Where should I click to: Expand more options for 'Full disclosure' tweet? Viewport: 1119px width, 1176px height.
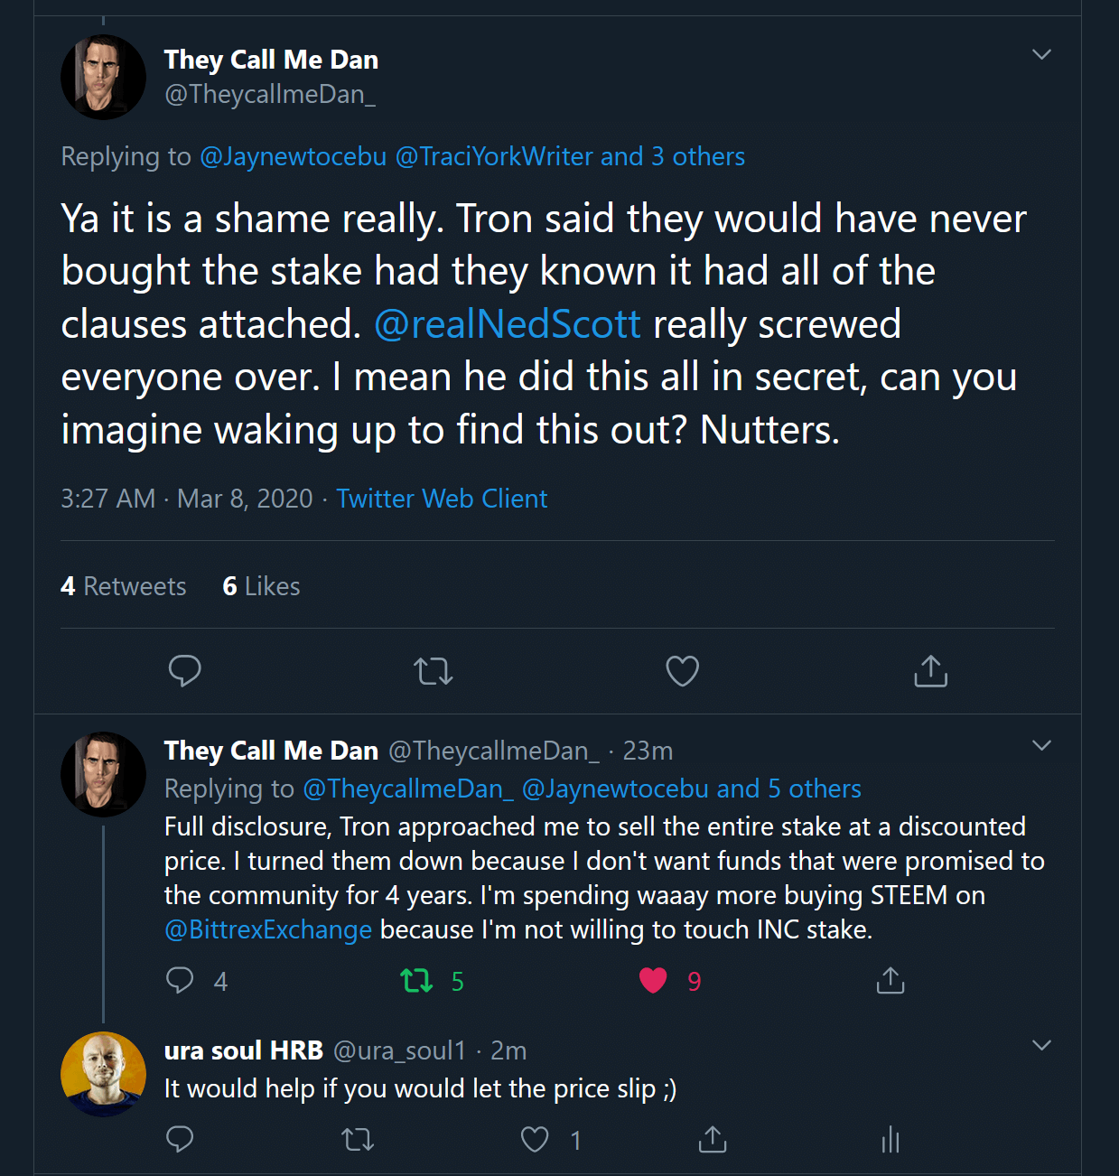coord(1041,746)
